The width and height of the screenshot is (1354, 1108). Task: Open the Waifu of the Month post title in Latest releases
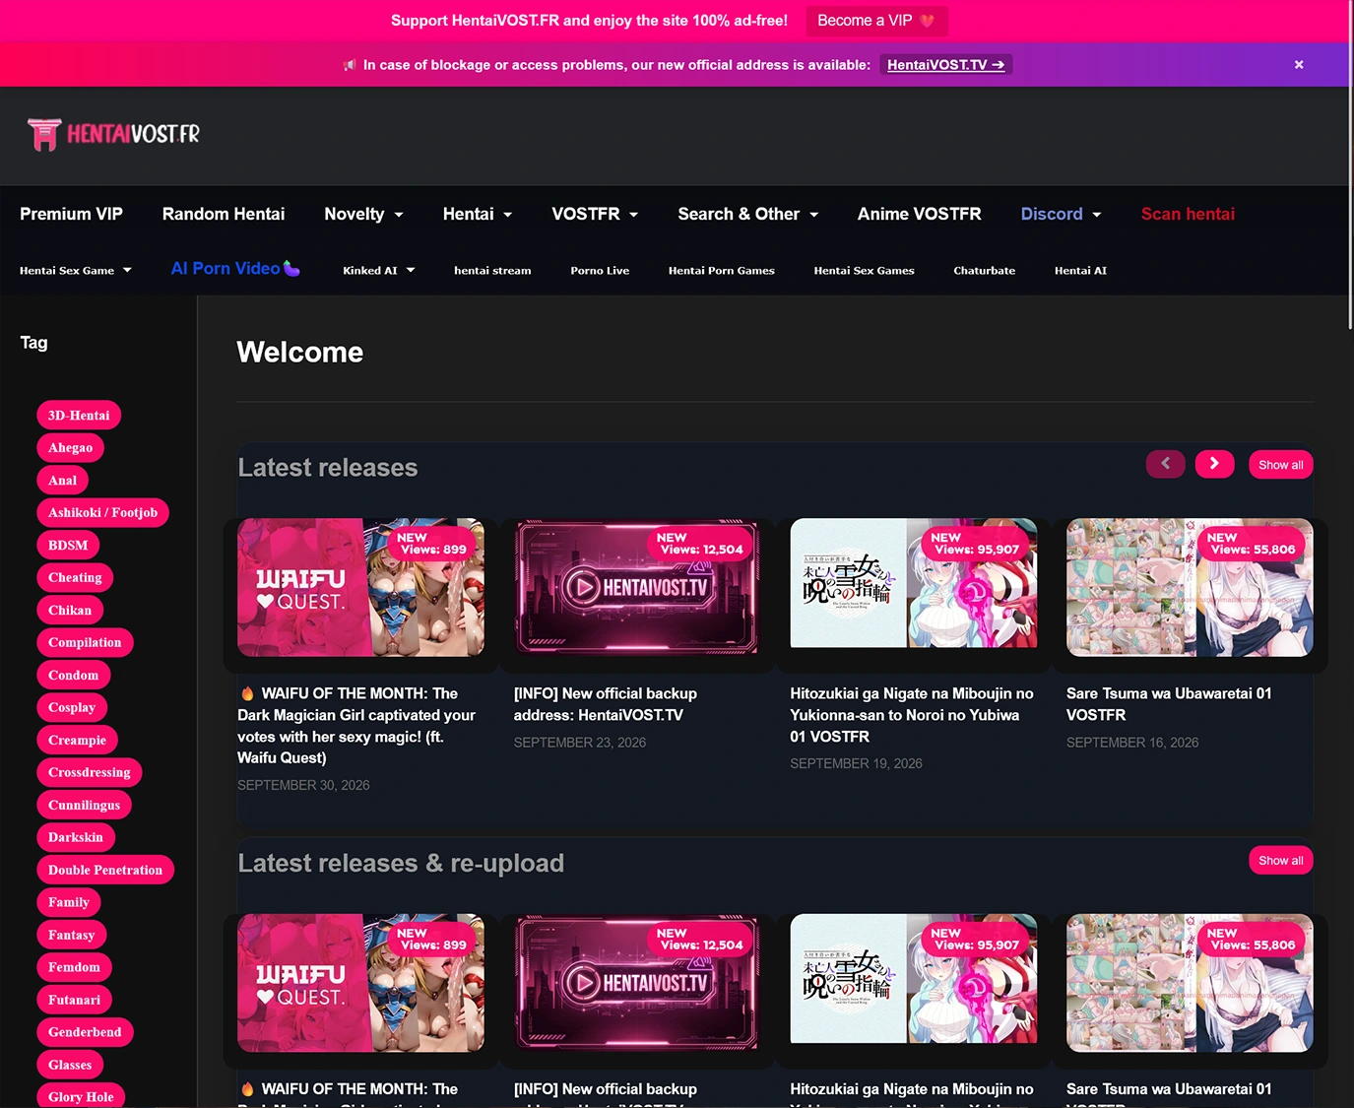pyautogui.click(x=356, y=726)
